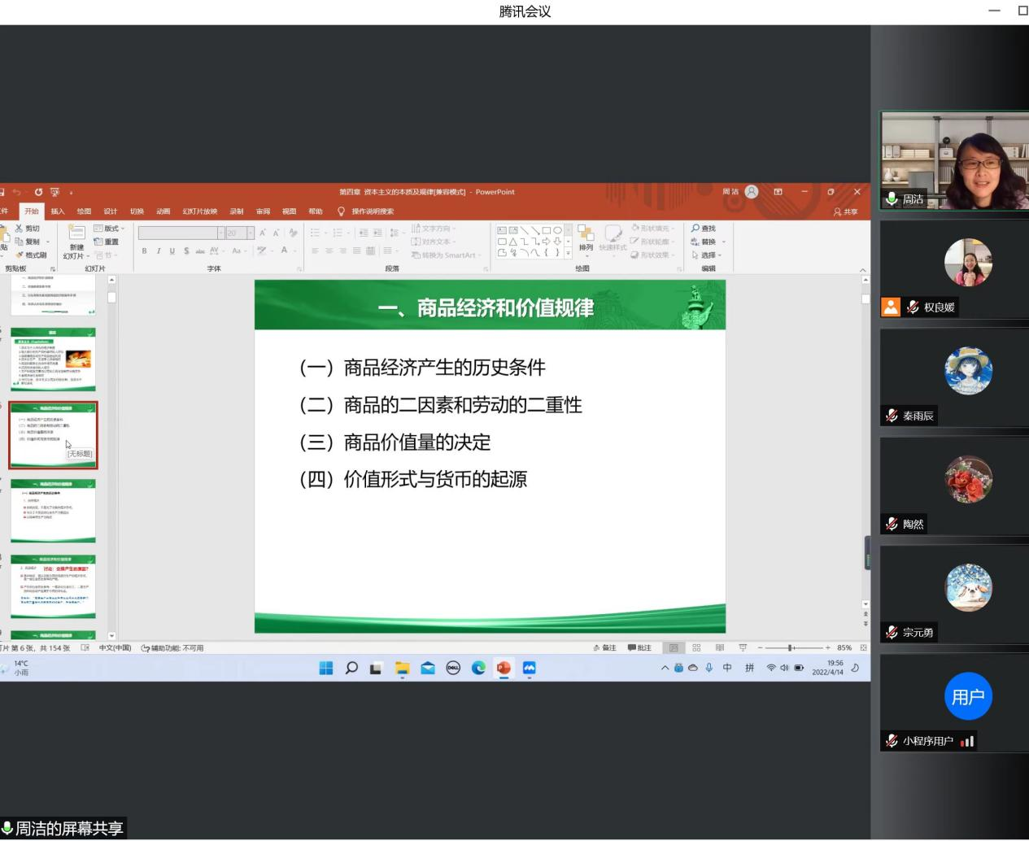Open slide sorter view in status bar
The height and width of the screenshot is (841, 1029).
[x=696, y=648]
